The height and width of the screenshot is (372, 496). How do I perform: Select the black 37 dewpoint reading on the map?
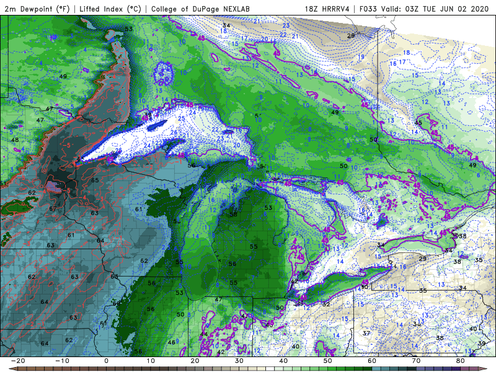tap(366, 333)
